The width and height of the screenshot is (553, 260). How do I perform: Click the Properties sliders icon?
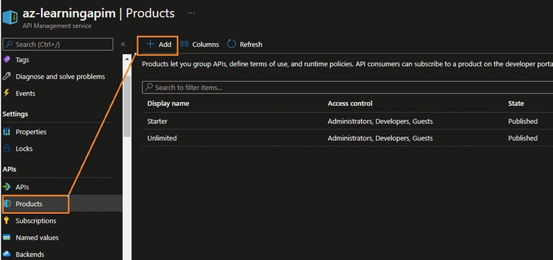tap(7, 132)
